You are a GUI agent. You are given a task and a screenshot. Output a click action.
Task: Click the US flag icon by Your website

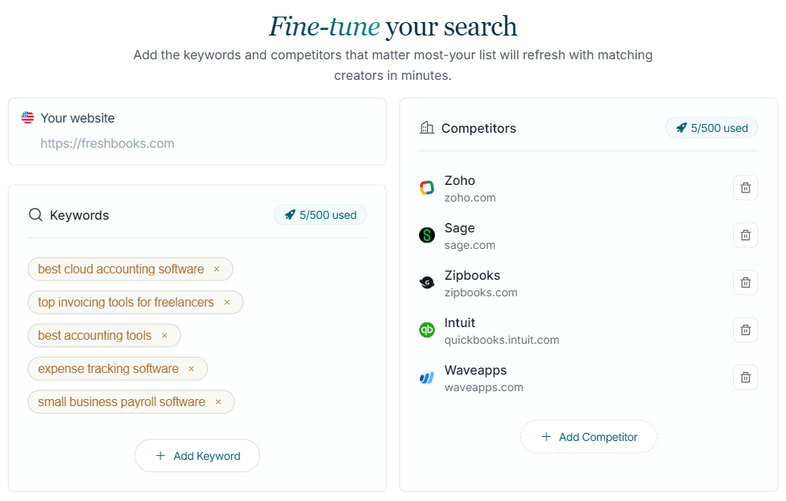click(x=28, y=118)
